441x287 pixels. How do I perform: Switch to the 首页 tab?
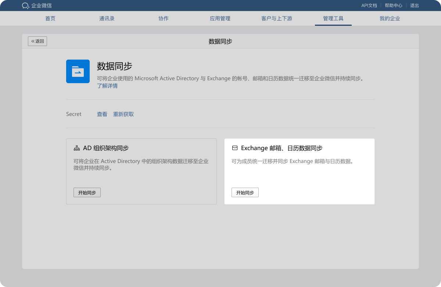pos(50,18)
